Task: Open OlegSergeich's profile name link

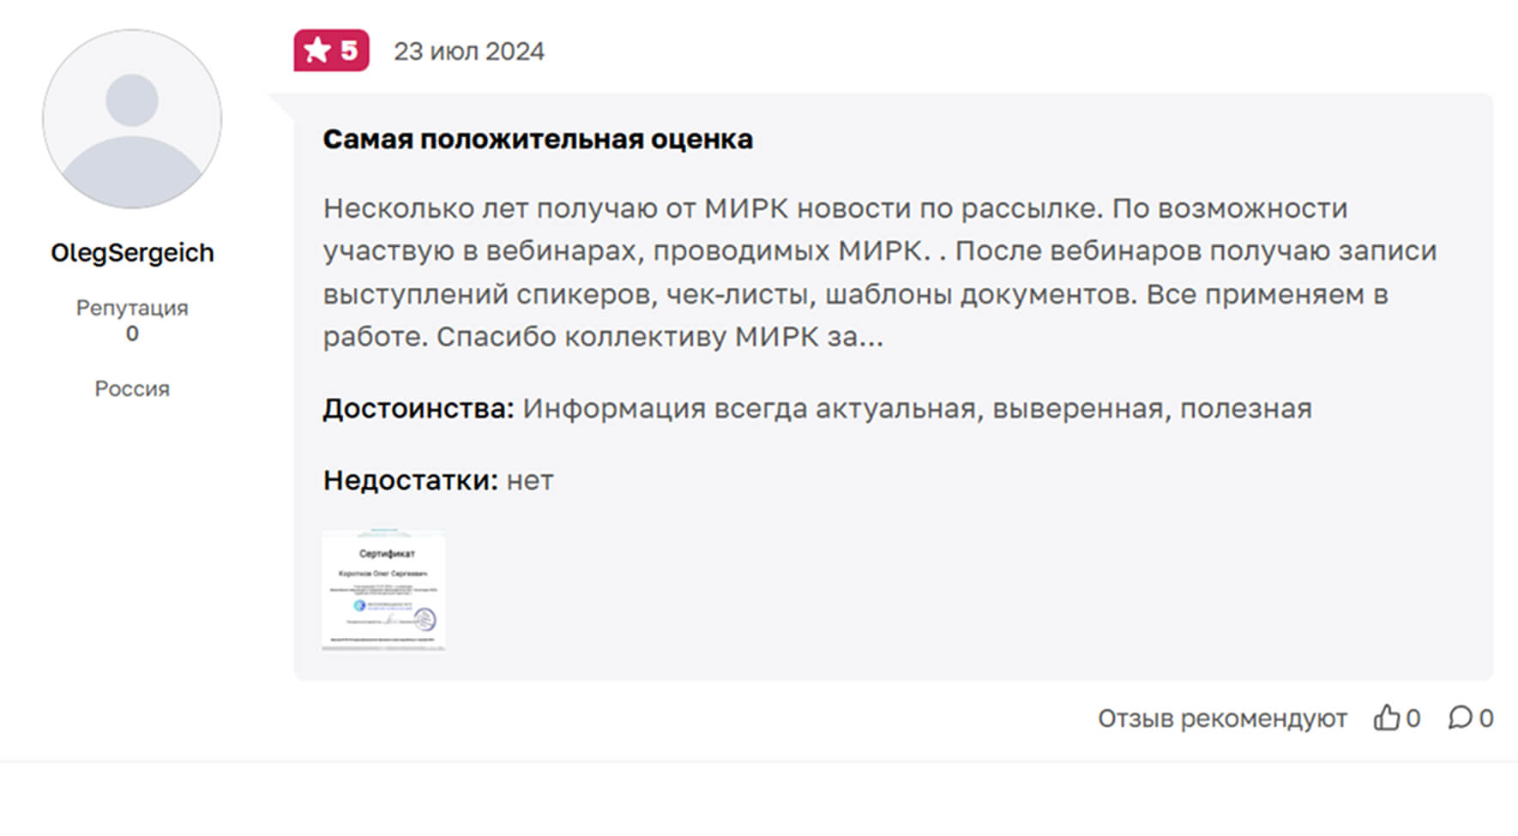Action: 132,253
